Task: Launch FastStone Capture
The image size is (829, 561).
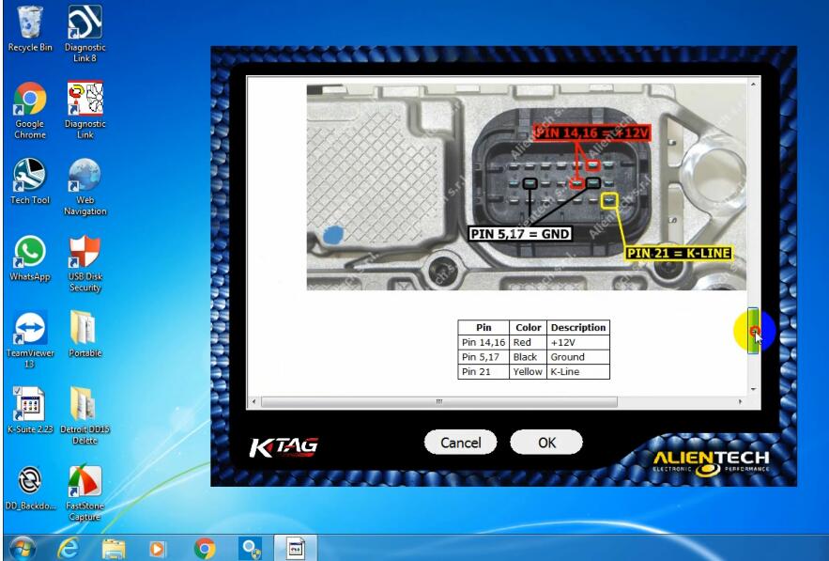Action: (85, 481)
